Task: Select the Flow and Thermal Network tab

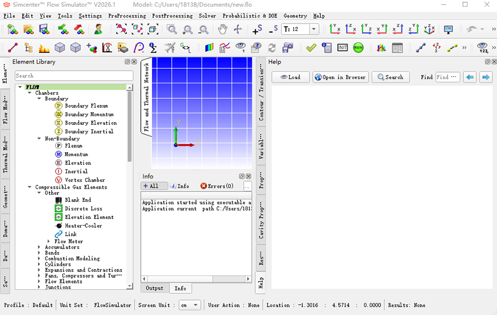Action: coord(146,97)
